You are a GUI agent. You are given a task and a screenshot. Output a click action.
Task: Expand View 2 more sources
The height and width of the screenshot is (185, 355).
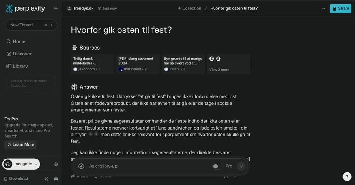coord(229,64)
